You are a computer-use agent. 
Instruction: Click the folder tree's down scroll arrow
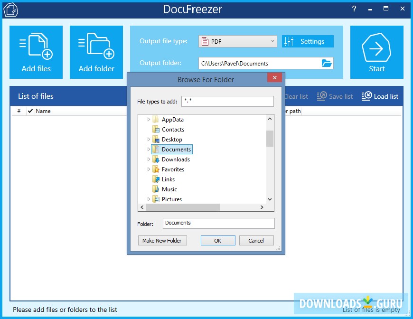(270, 199)
